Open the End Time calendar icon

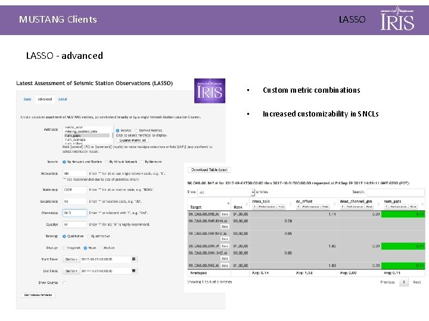(134, 271)
